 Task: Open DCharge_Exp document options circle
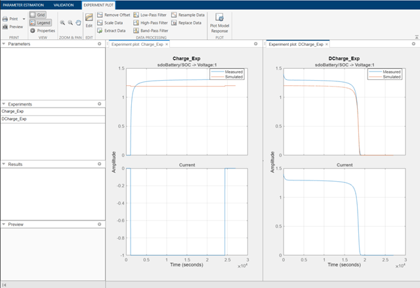click(413, 44)
